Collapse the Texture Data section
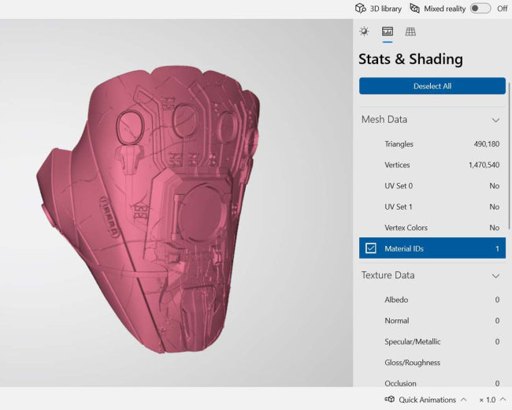The width and height of the screenshot is (512, 410). pos(495,276)
